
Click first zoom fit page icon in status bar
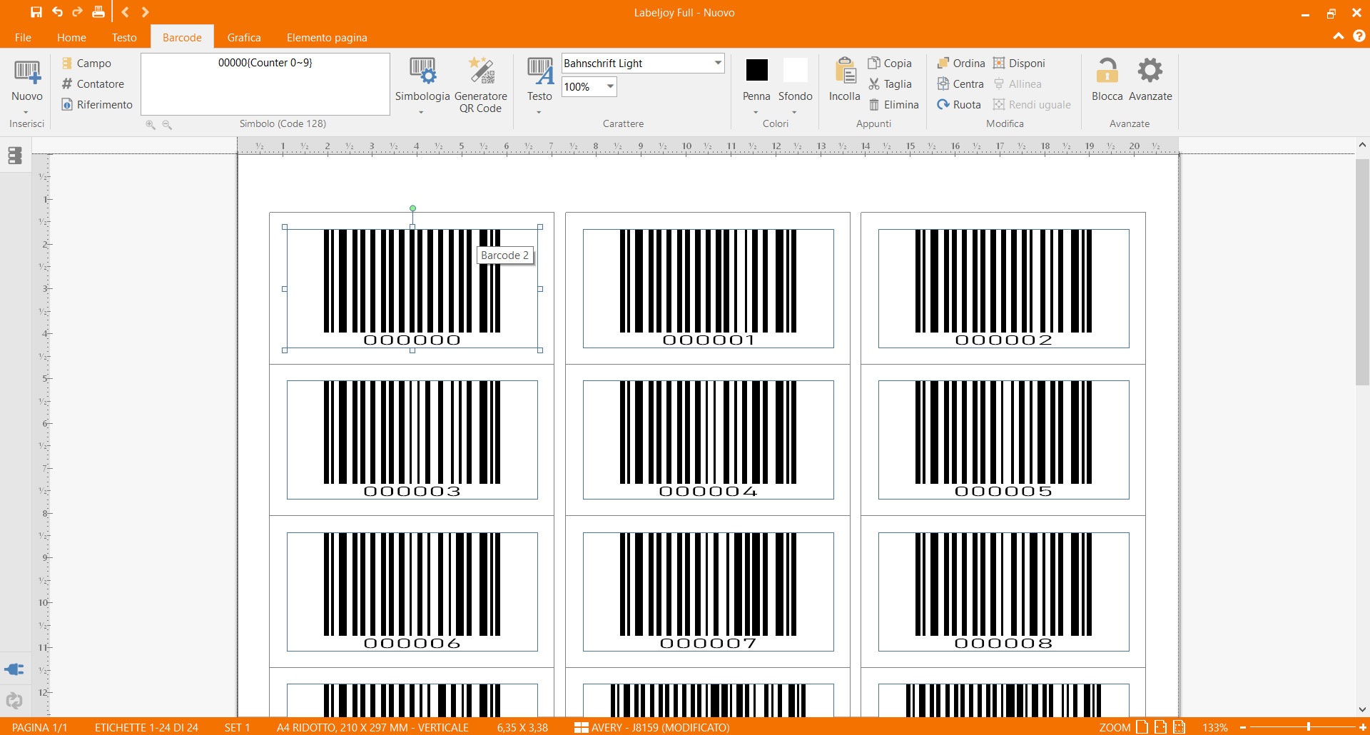1142,727
